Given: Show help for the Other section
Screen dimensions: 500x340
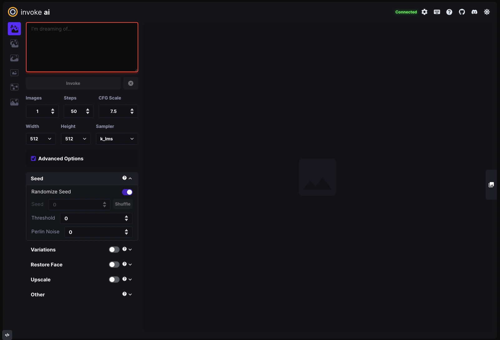Looking at the screenshot, I should pyautogui.click(x=125, y=294).
